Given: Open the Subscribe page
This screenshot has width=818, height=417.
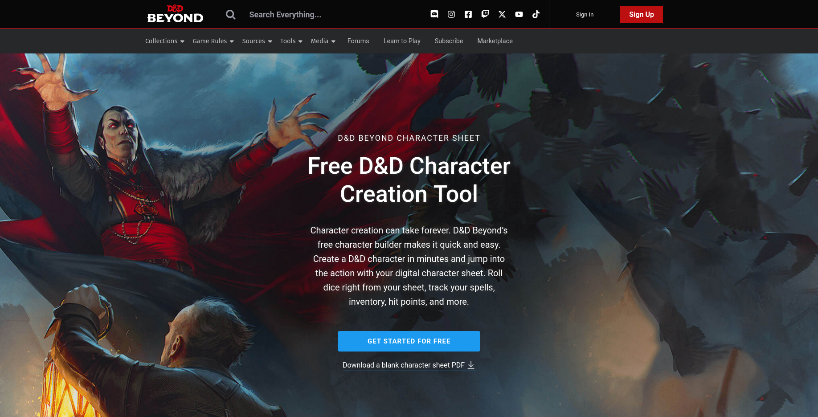Looking at the screenshot, I should tap(449, 41).
